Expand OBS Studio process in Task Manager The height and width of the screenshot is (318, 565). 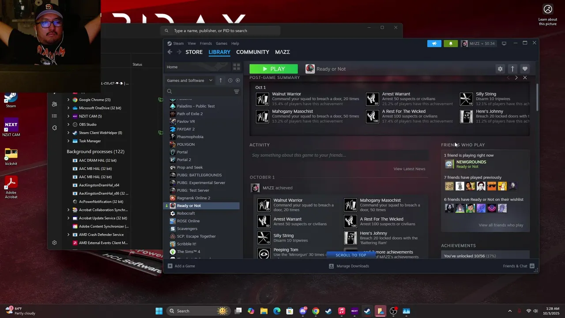(68, 125)
